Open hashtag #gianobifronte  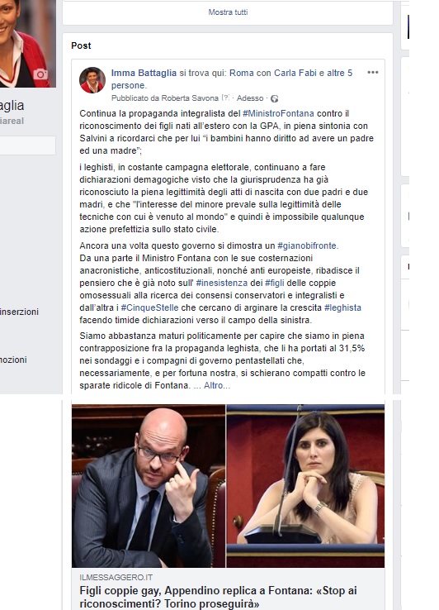click(x=308, y=245)
